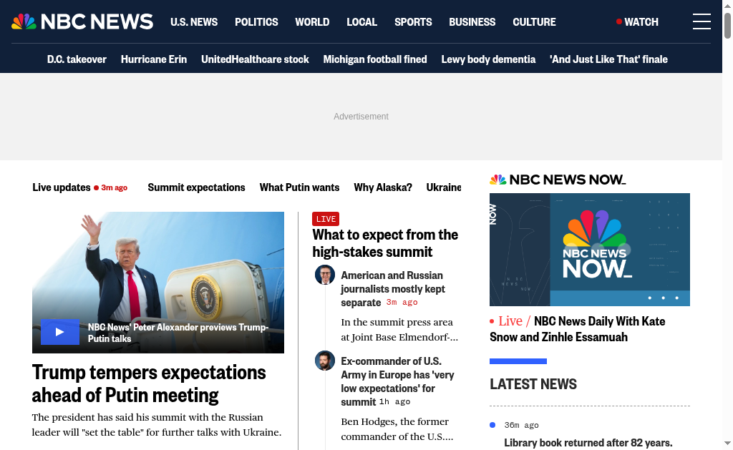Select the Summit expectations tab

click(x=196, y=187)
